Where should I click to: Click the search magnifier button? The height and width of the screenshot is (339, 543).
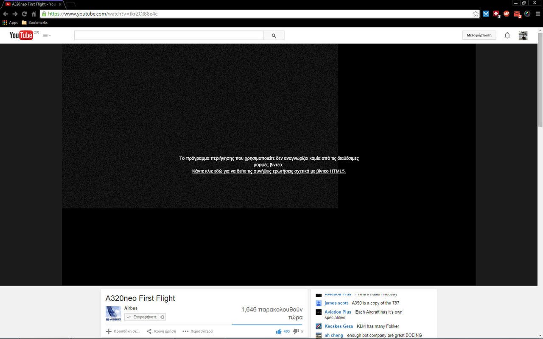[274, 36]
